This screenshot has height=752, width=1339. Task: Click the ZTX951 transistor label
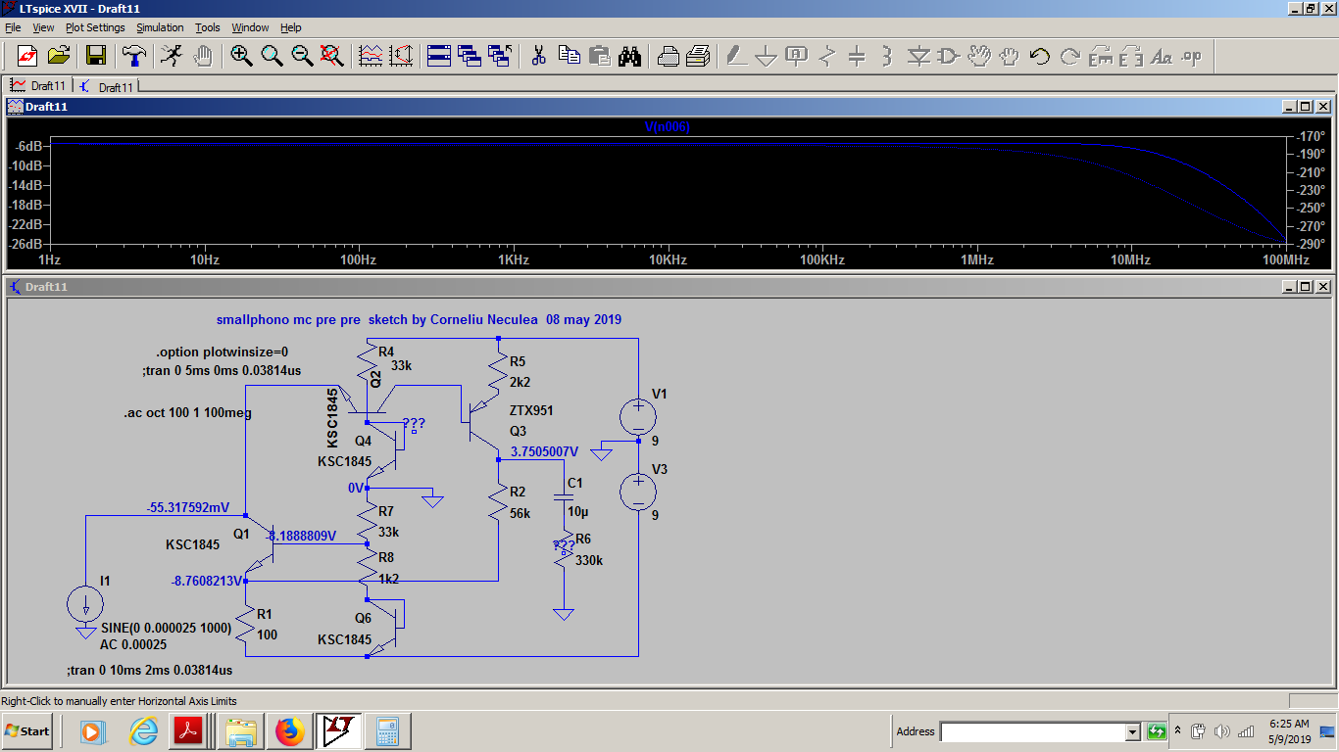pyautogui.click(x=531, y=410)
